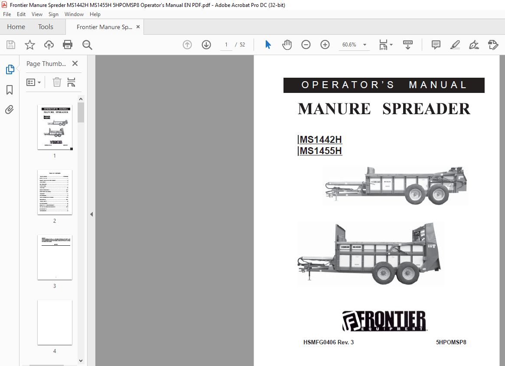Screen dimensions: 505x366
Task: Switch to the Tools tab
Action: point(46,27)
